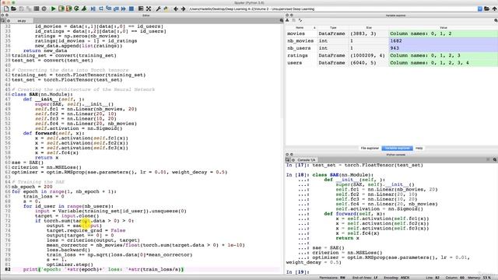This screenshot has width=498, height=280.
Task: Run cell and advance
Action: (x=69, y=9)
